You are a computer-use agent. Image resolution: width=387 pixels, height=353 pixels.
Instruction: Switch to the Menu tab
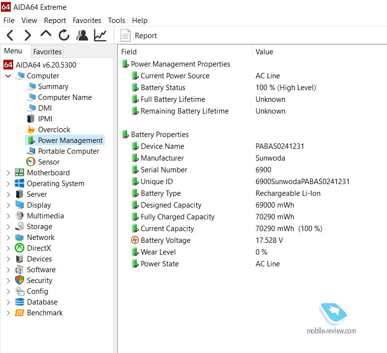[x=13, y=51]
